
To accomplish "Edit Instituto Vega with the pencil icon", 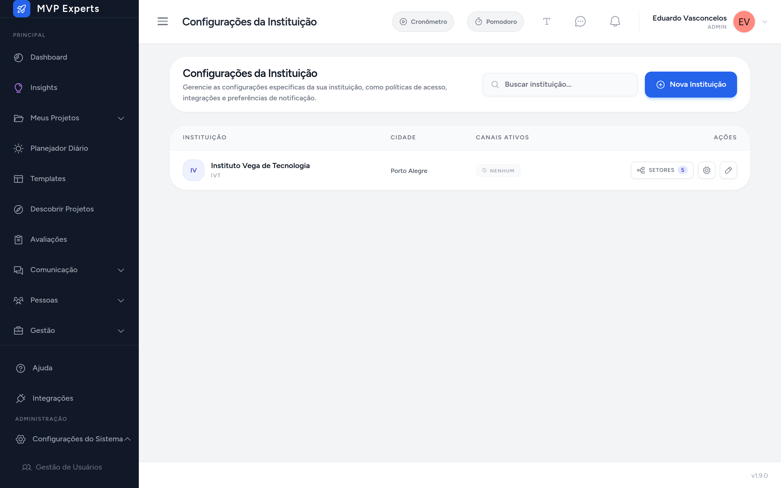I will pos(728,170).
